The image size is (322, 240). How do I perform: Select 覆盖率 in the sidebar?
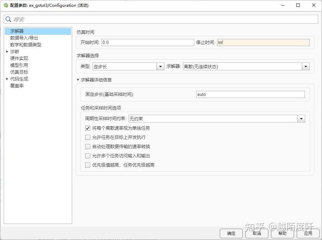[x=17, y=86]
